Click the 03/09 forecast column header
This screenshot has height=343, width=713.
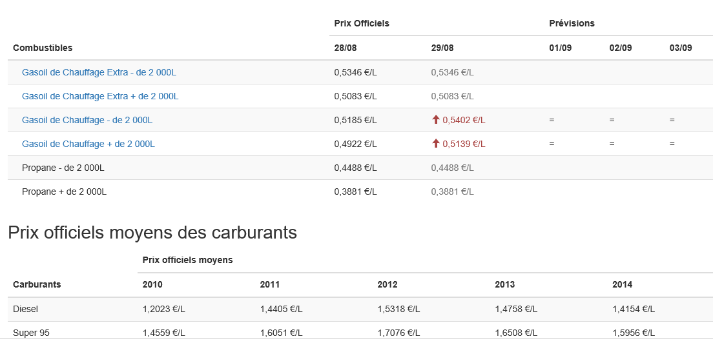coord(681,48)
